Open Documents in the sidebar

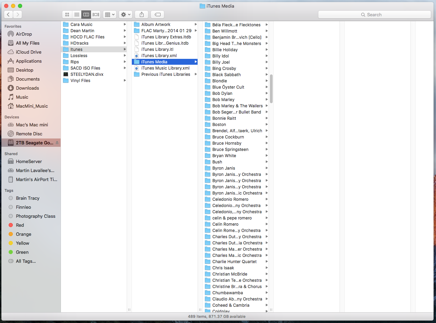30,79
